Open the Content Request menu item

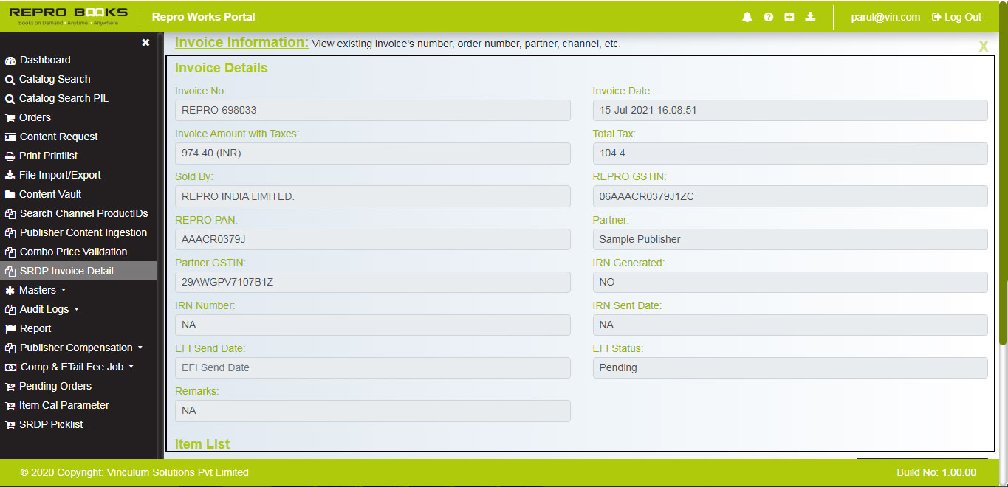(60, 137)
